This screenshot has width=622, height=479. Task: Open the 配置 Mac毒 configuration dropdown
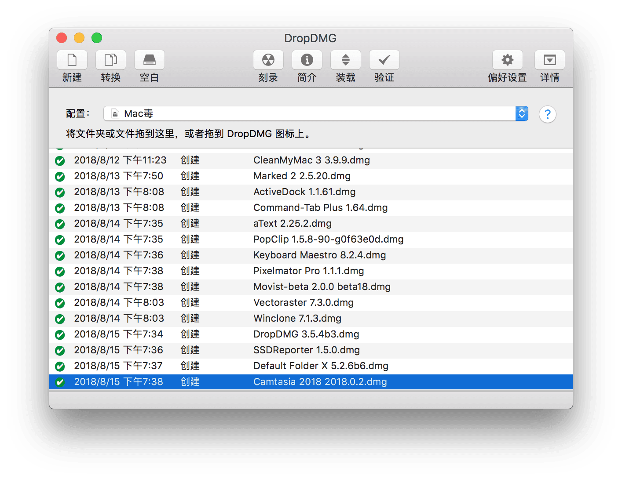click(x=316, y=113)
